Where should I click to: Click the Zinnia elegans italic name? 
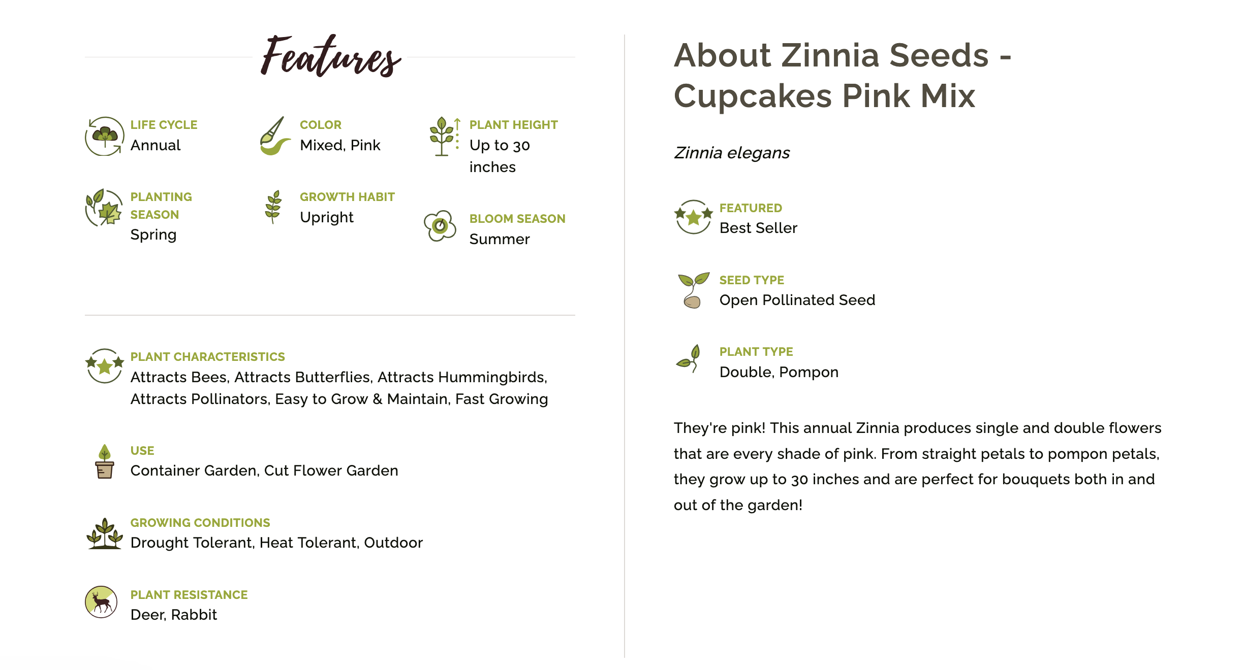732,153
